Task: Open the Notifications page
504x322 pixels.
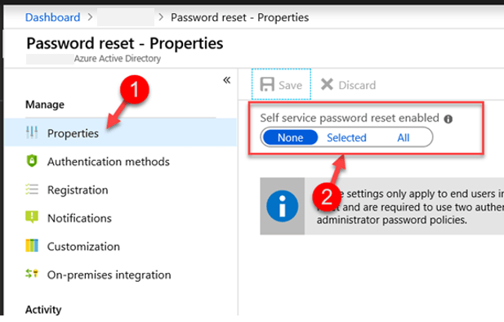Action: pyautogui.click(x=79, y=218)
